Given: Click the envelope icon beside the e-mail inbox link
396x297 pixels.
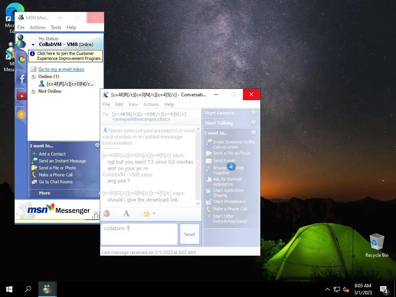Looking at the screenshot, I should click(x=33, y=69).
